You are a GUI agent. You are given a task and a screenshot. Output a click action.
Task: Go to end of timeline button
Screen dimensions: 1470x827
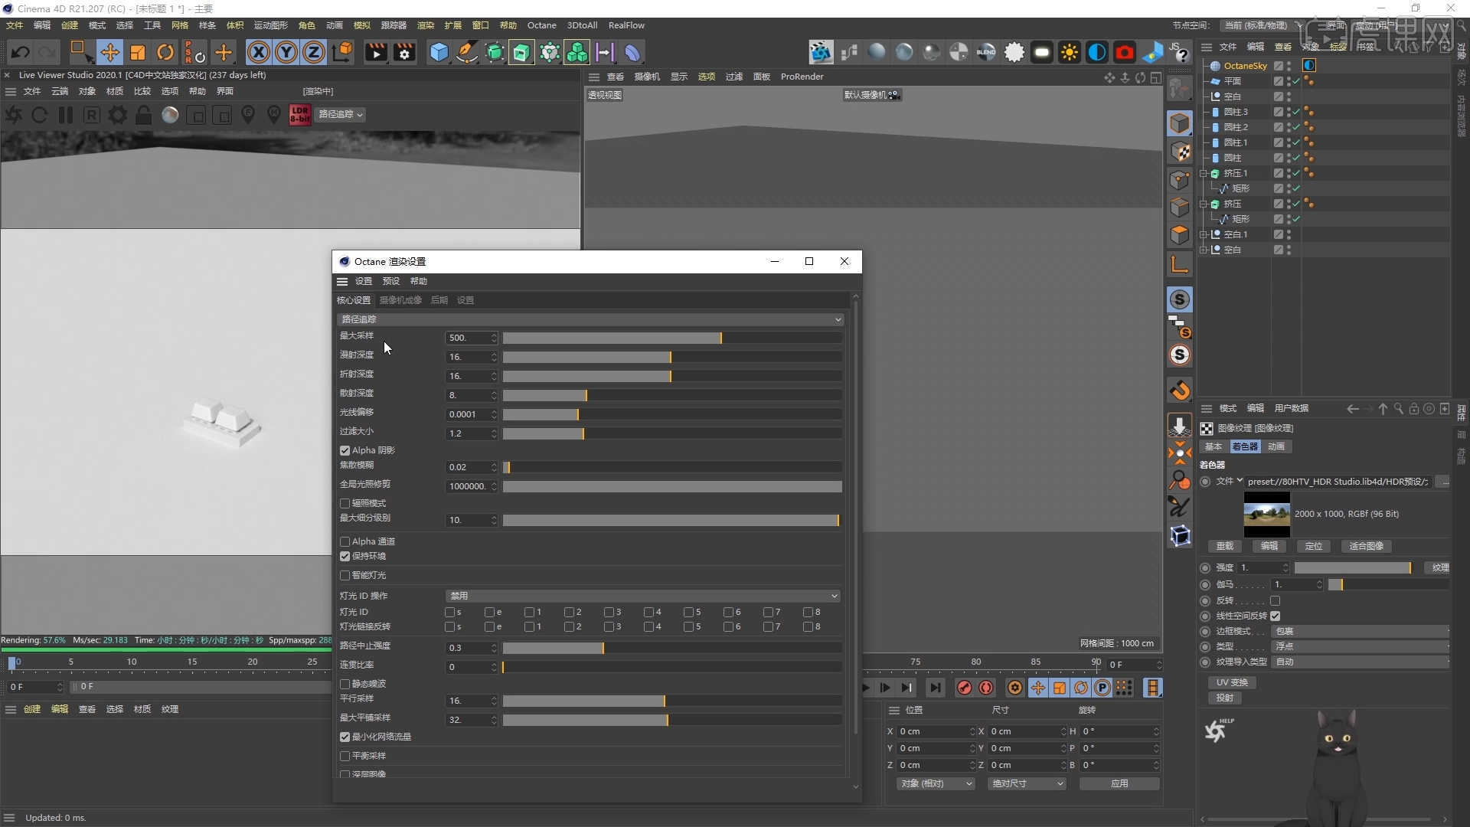click(x=935, y=688)
